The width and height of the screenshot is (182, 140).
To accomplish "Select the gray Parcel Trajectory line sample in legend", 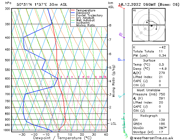I will click(73, 15).
